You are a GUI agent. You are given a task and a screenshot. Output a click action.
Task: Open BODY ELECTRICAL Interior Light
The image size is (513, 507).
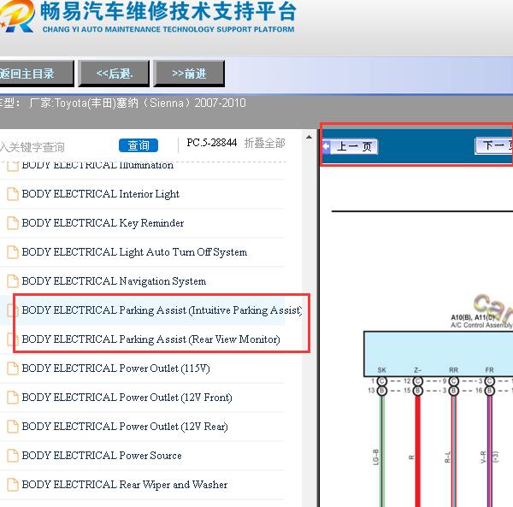(100, 194)
